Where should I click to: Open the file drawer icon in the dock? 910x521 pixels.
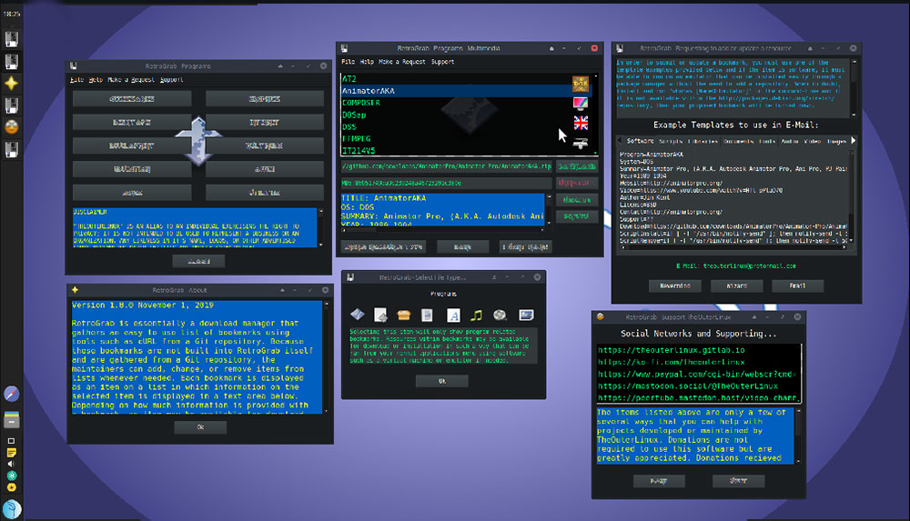pos(12,419)
